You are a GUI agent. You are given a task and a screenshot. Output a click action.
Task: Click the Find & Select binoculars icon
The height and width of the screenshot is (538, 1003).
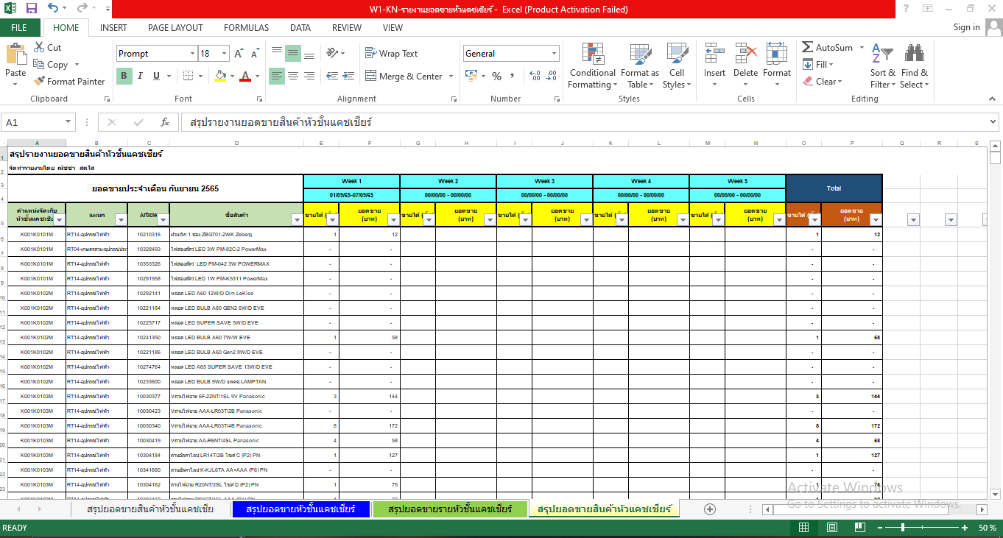click(x=914, y=66)
